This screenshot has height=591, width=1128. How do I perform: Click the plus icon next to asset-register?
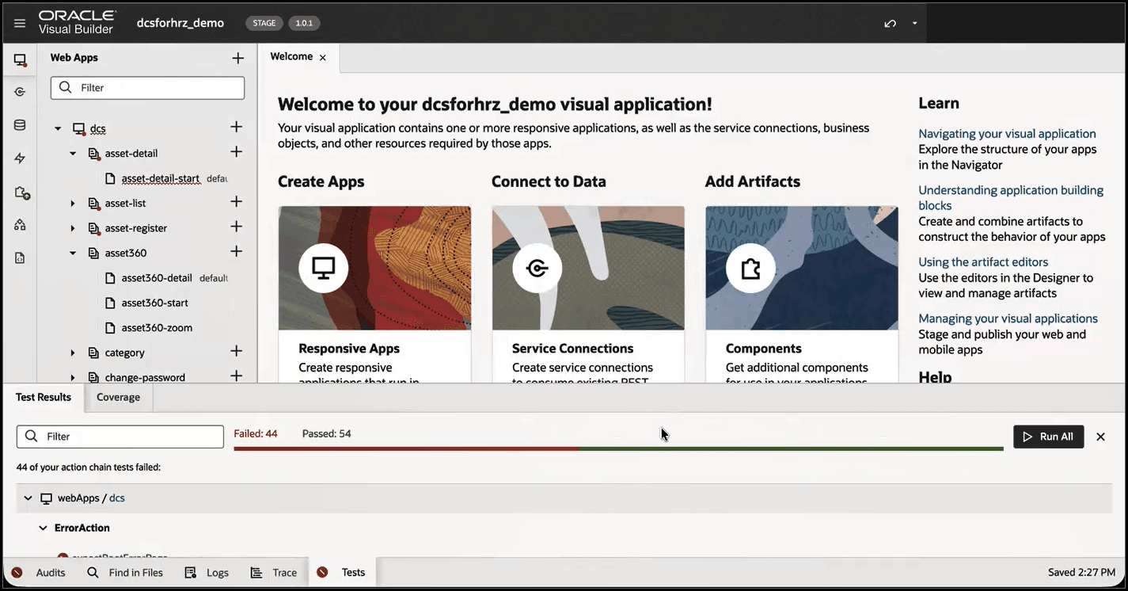click(x=236, y=227)
